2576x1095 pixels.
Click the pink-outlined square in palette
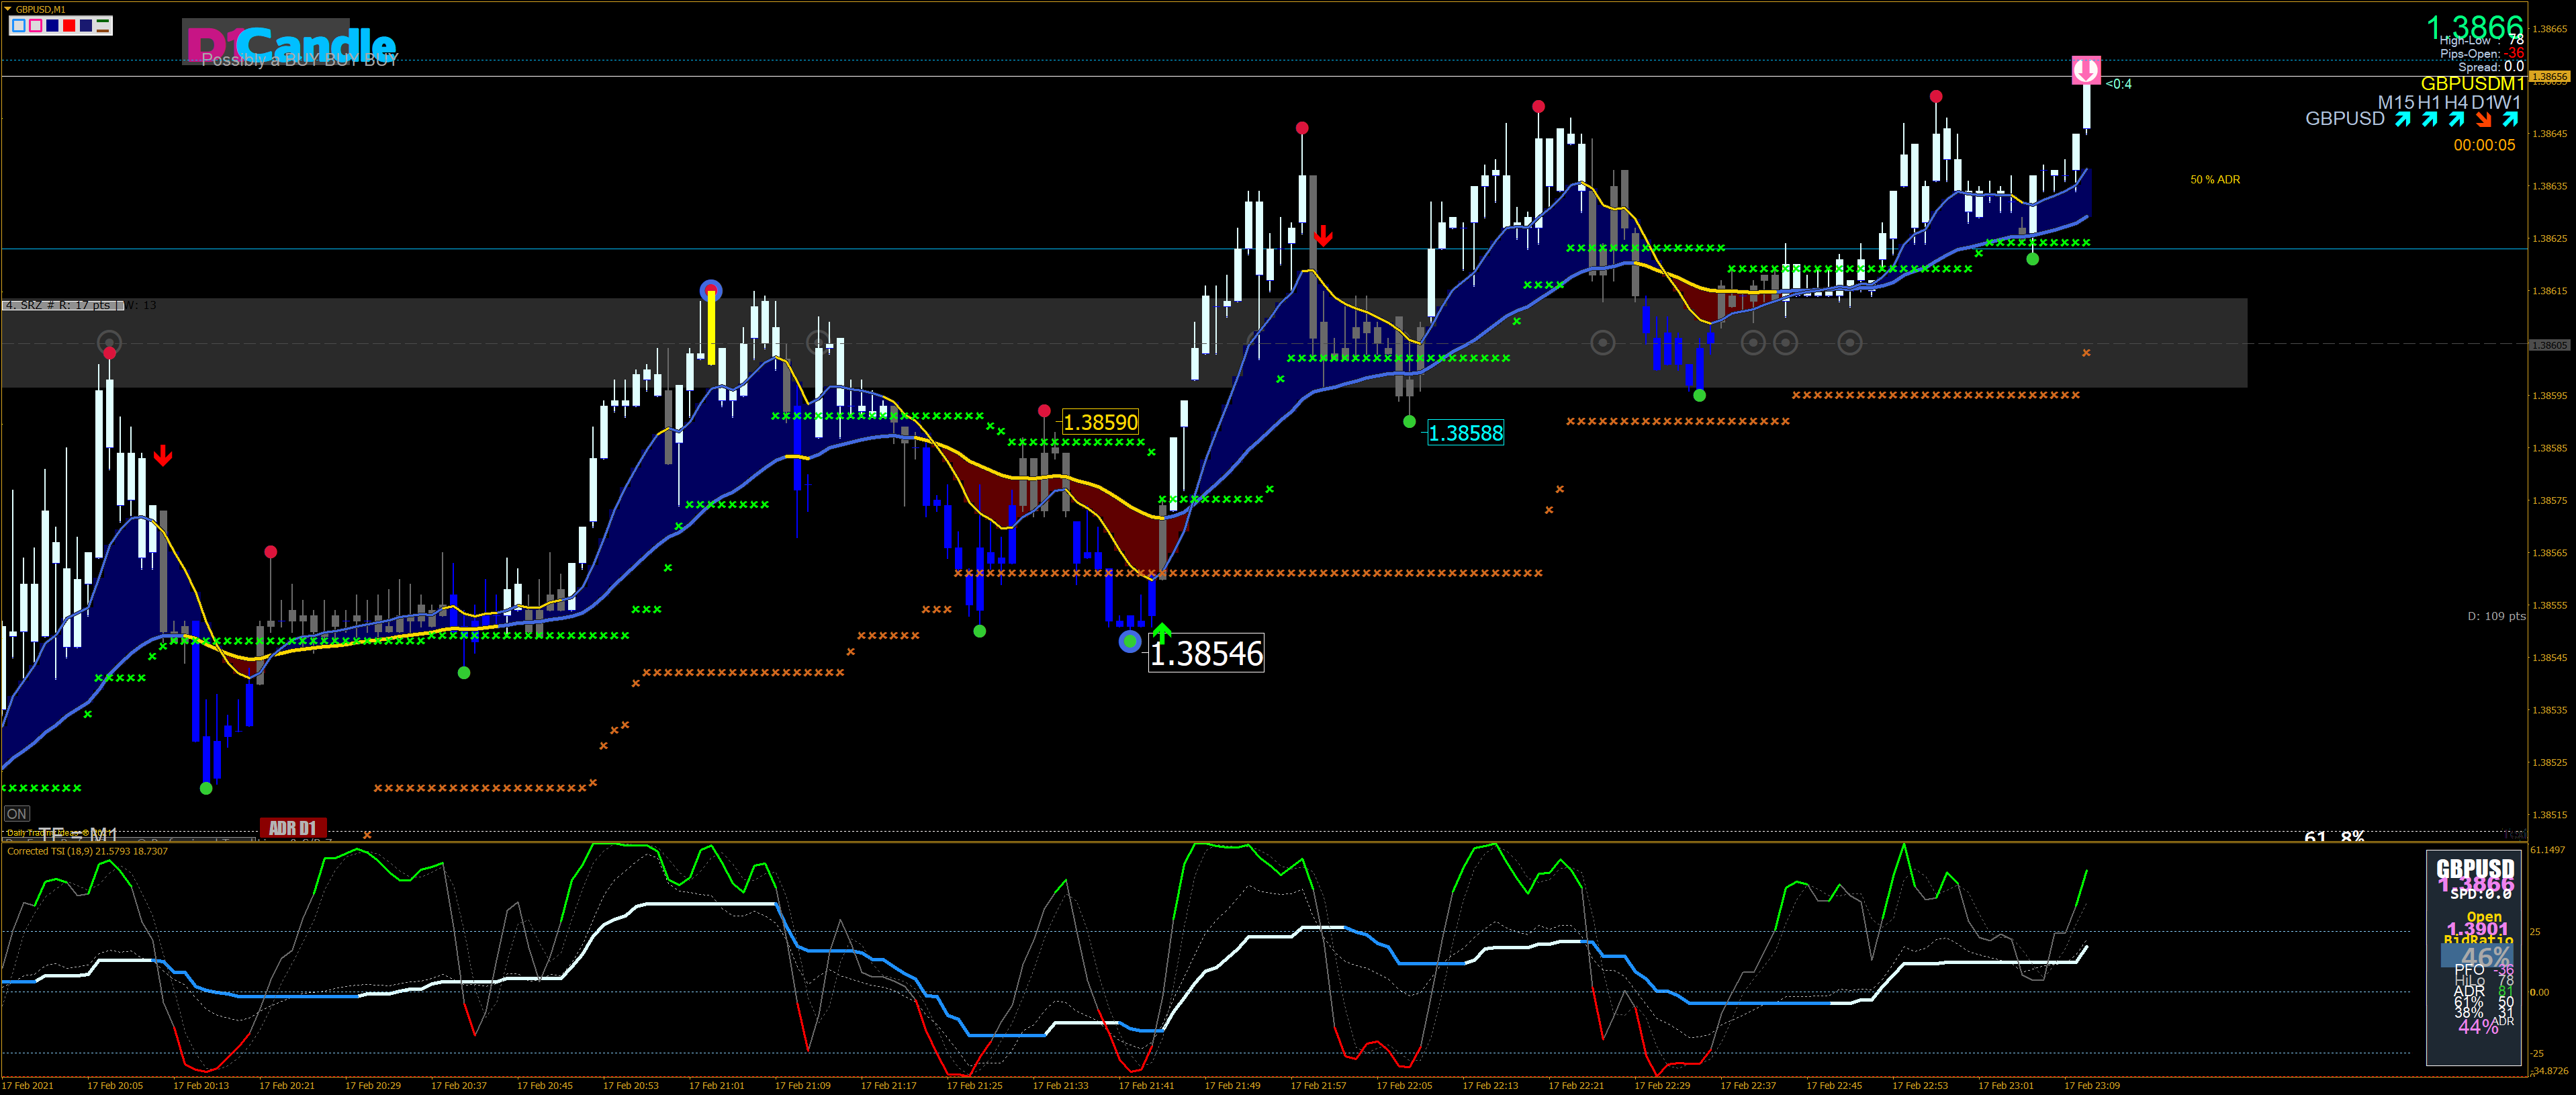click(x=35, y=26)
